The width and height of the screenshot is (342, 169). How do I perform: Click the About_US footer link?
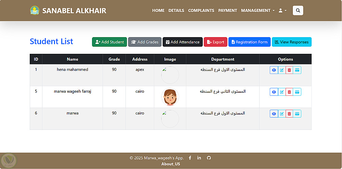coord(171,164)
